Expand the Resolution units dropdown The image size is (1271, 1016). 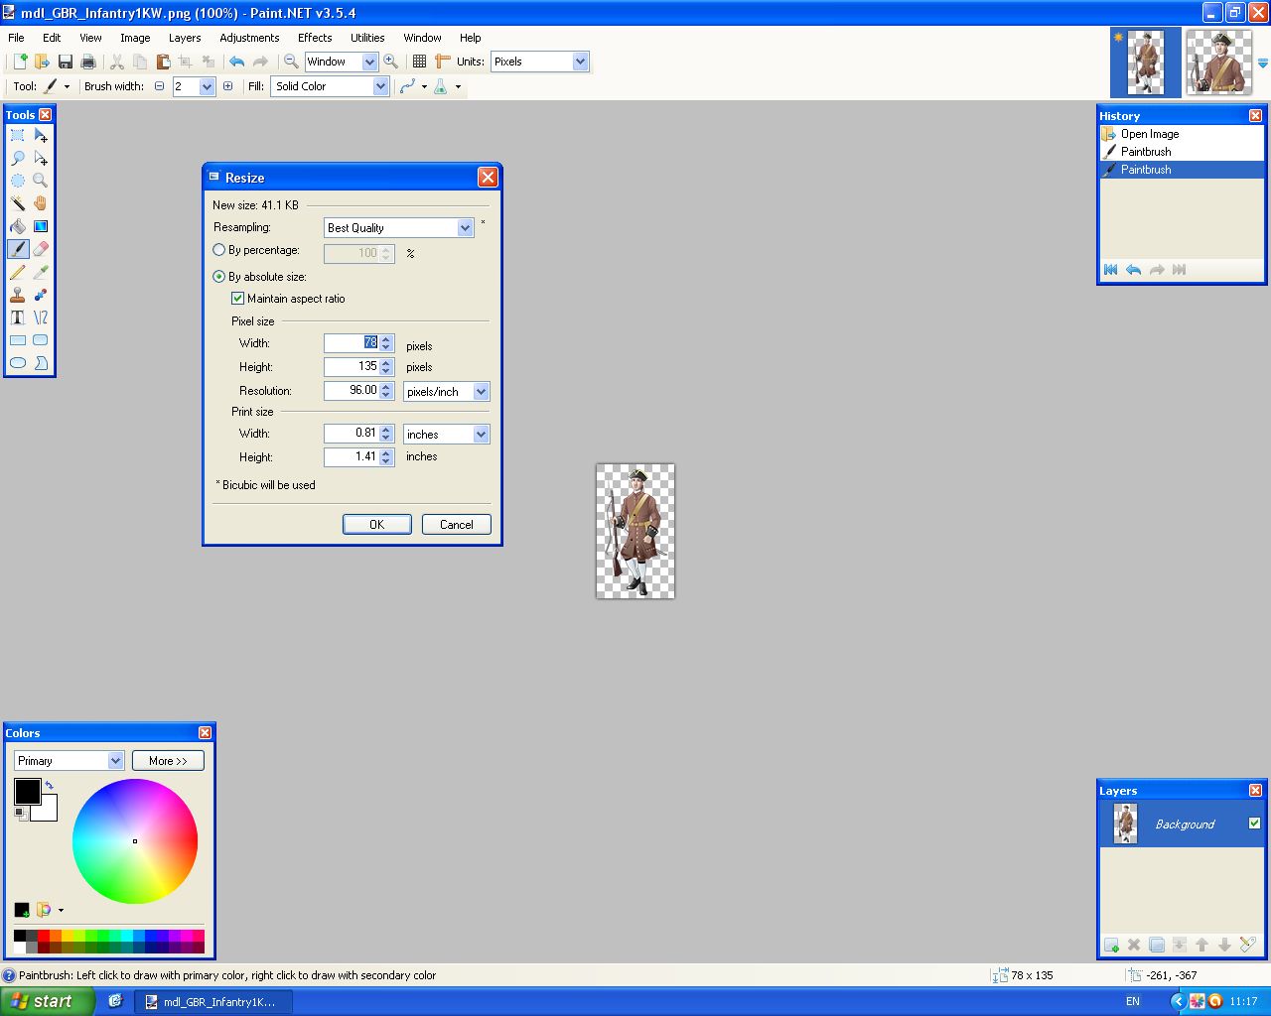(x=481, y=392)
